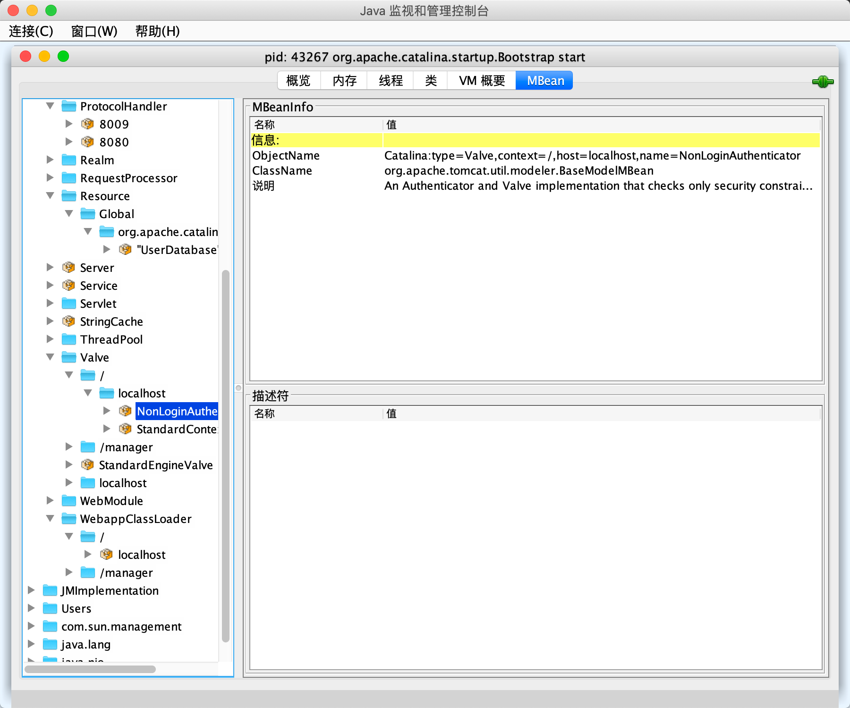Collapse the localhost folder containing NonLoginAuthenticator
The image size is (850, 708).
88,393
